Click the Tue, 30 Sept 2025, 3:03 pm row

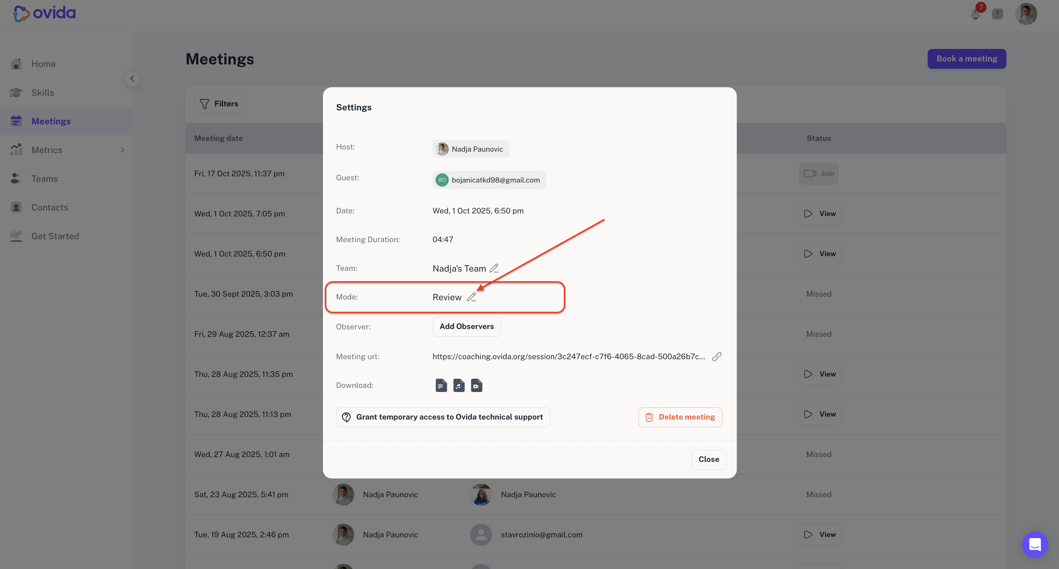pyautogui.click(x=595, y=294)
